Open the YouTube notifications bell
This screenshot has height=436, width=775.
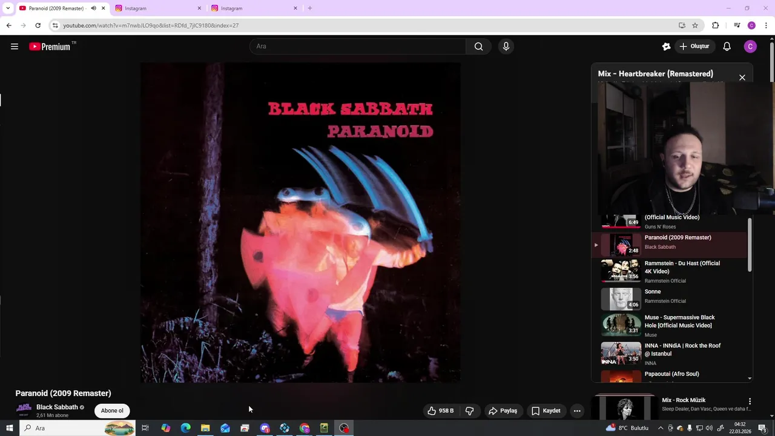[727, 47]
